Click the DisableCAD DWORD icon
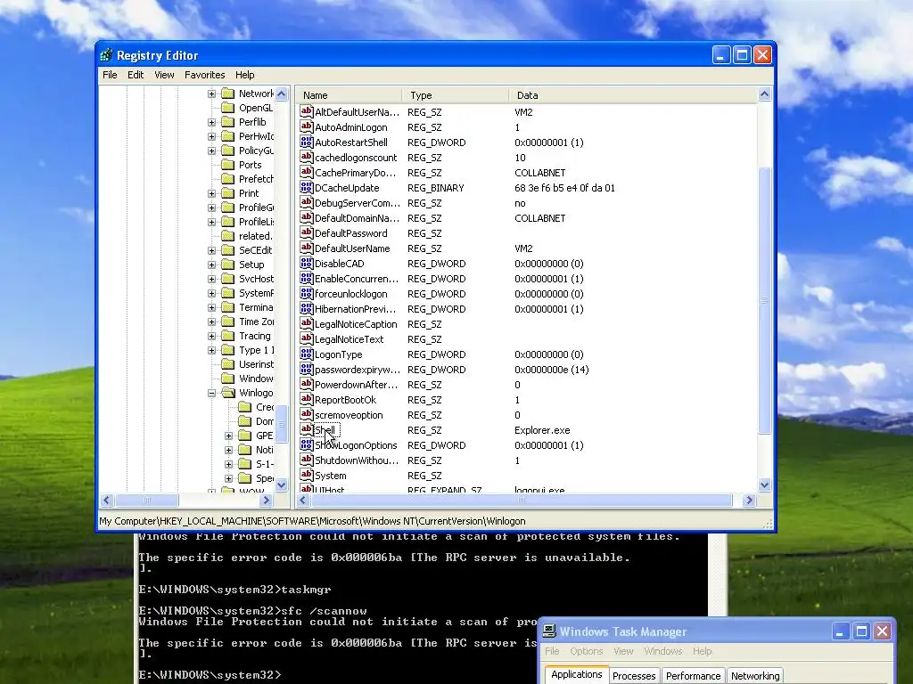 coord(307,263)
